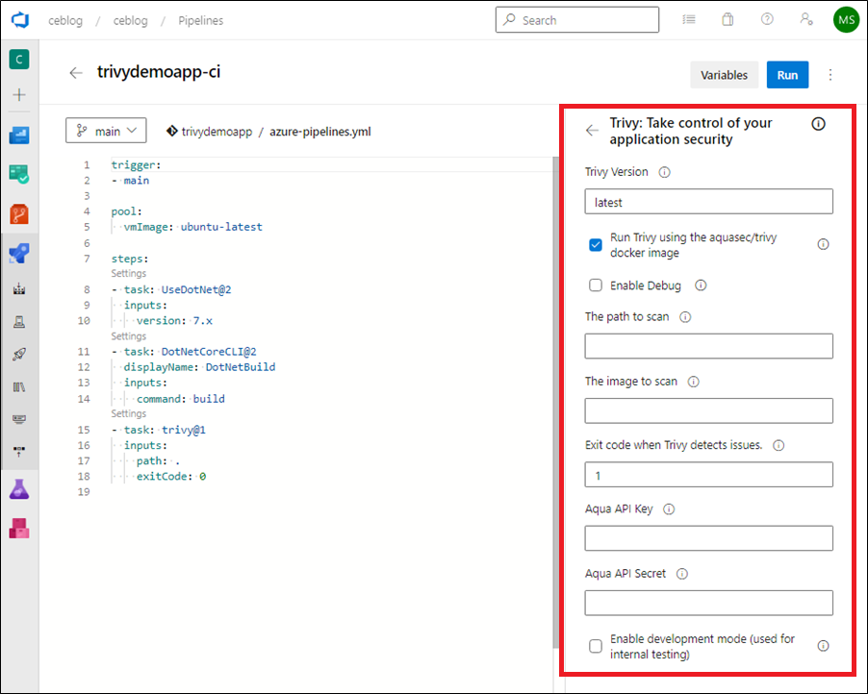The height and width of the screenshot is (694, 868).
Task: Click the Exit code input field
Action: (708, 475)
